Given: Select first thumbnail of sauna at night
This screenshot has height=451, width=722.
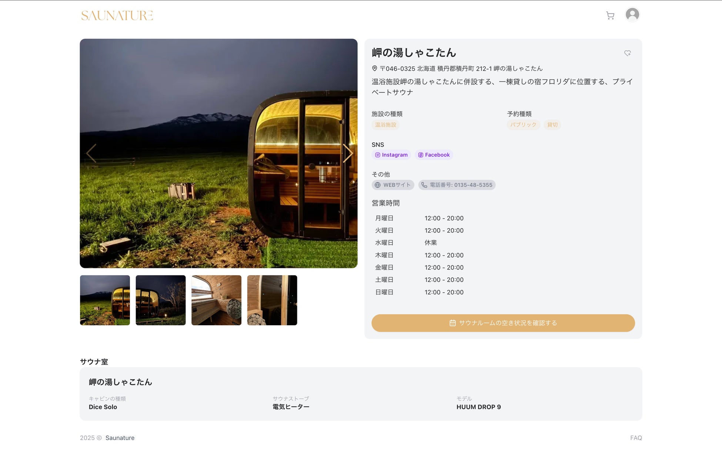Looking at the screenshot, I should 105,300.
